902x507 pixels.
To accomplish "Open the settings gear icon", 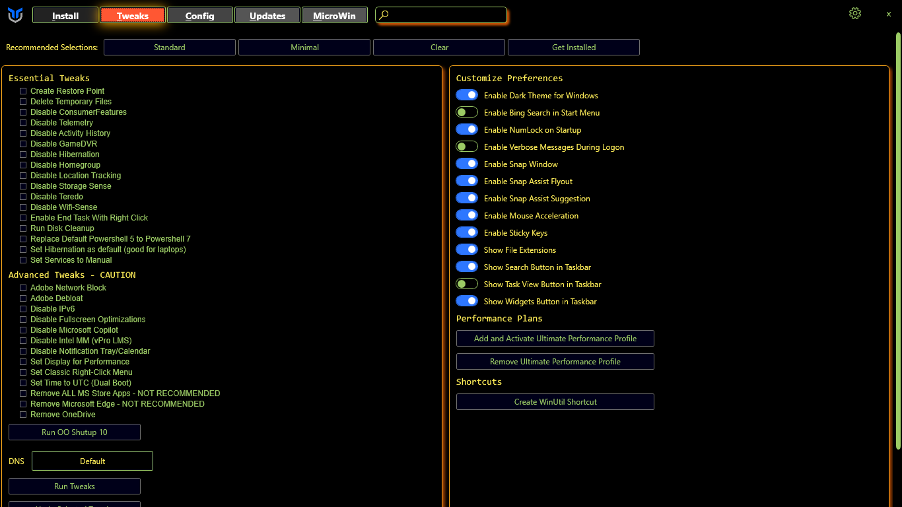I will point(855,13).
